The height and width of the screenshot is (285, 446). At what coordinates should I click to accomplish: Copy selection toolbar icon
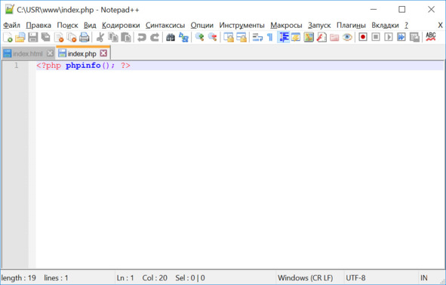point(113,37)
